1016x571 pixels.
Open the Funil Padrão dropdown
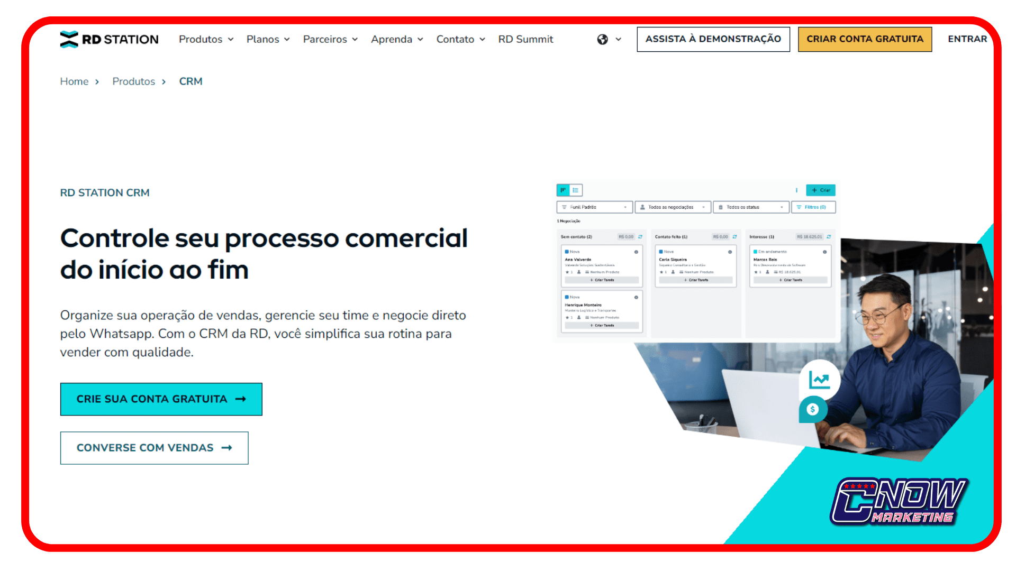click(x=594, y=207)
